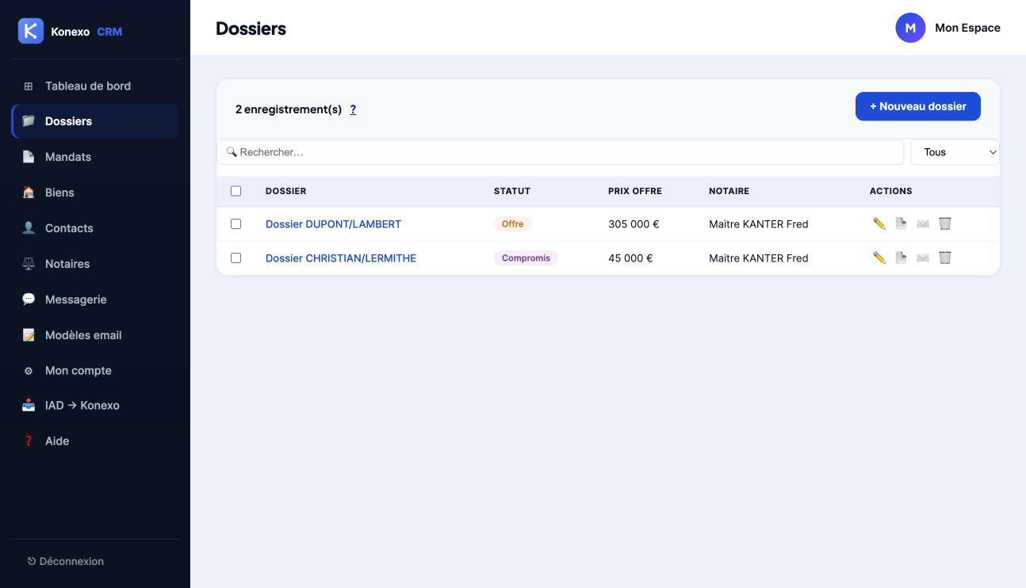Open the Dossier DUPONT/LAMBERT link
1026x588 pixels.
tap(333, 224)
